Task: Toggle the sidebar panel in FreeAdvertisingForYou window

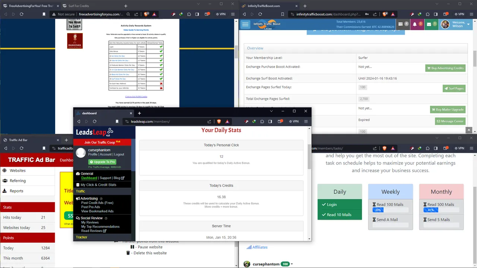Action: [x=197, y=14]
